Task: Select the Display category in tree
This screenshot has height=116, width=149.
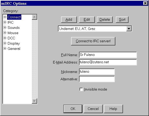Action: [x=14, y=43]
